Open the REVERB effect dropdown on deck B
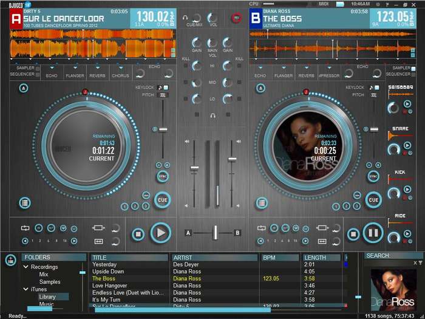The width and height of the screenshot is (425, 319). 307,67
